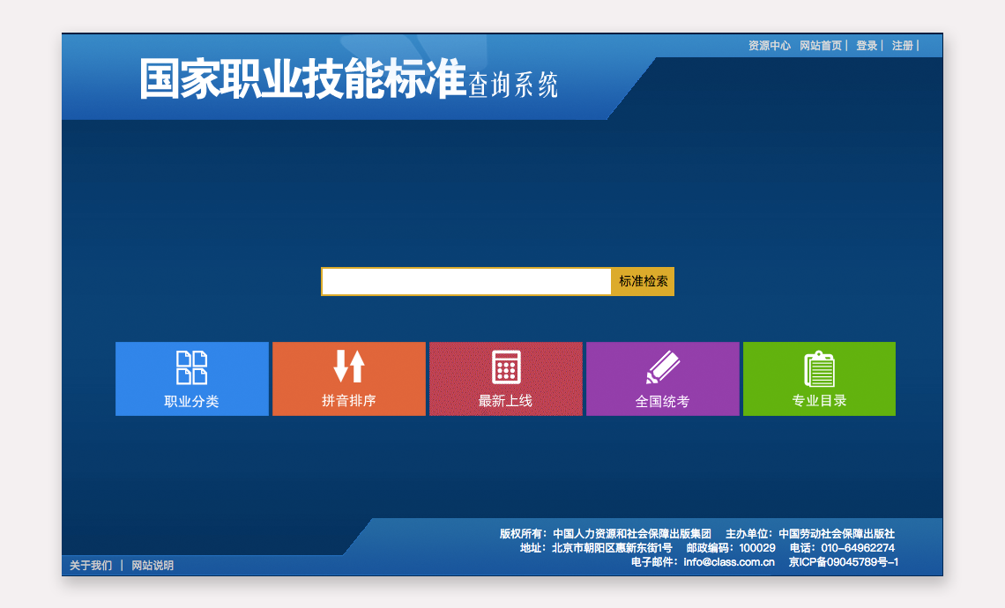
Task: Select the 专业目录 text label on green tile
Action: tap(819, 401)
